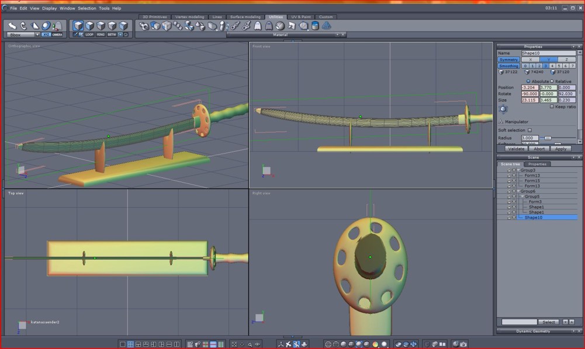Switch to single viewport layout
Image resolution: width=585 pixels, height=349 pixels.
122,344
